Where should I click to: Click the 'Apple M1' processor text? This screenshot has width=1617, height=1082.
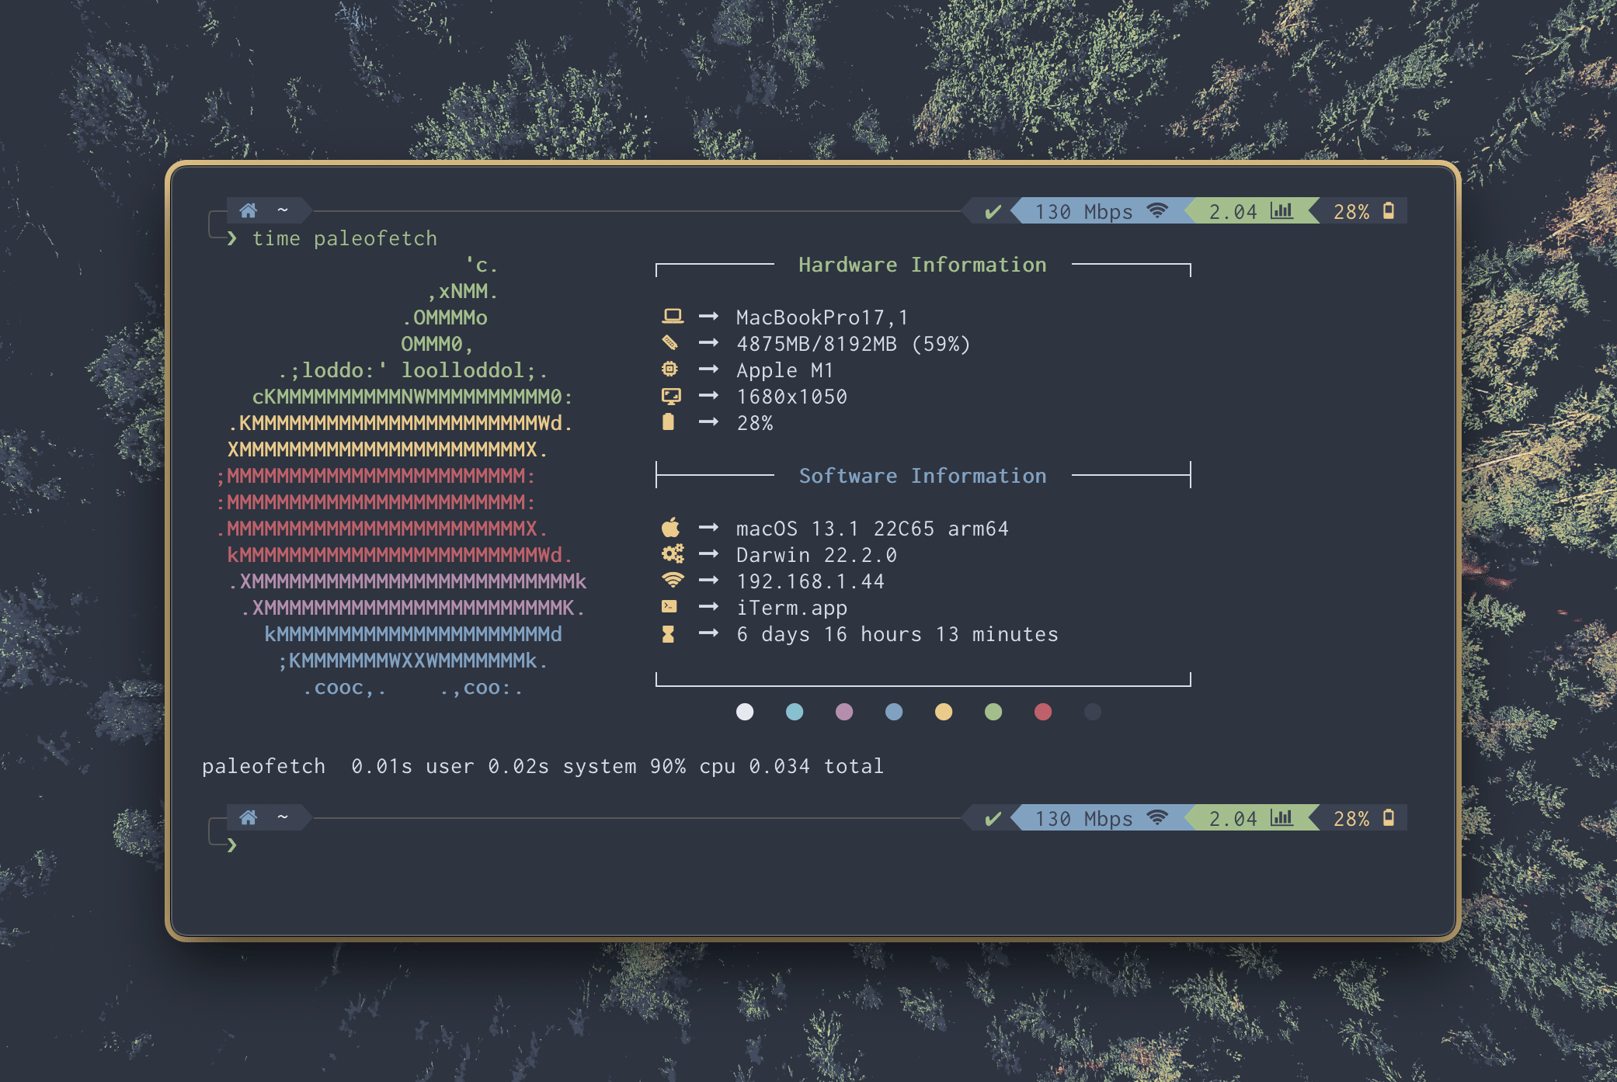coord(785,370)
